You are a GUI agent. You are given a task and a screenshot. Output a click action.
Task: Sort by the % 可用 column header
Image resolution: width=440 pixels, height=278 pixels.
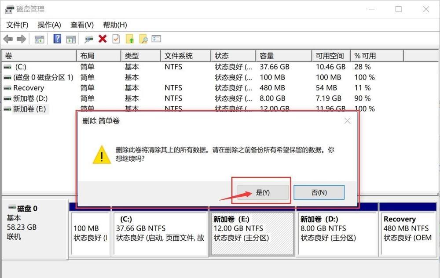pyautogui.click(x=377, y=56)
